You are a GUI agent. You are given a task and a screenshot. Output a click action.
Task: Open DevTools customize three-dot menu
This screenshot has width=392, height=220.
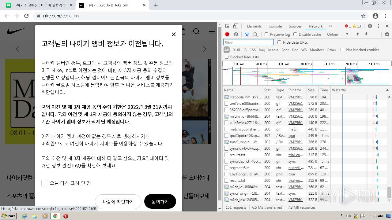point(379,26)
